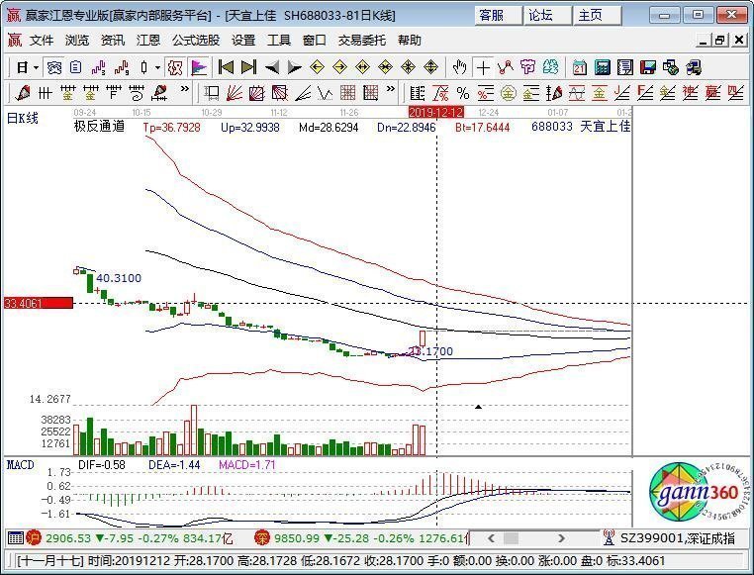This screenshot has height=575, width=754.
Task: Open the 浏览 menu
Action: pyautogui.click(x=77, y=41)
